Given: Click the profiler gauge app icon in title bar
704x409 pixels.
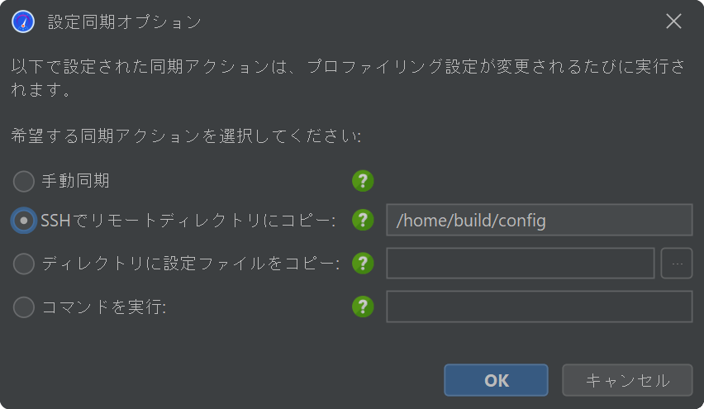Looking at the screenshot, I should click(x=23, y=21).
